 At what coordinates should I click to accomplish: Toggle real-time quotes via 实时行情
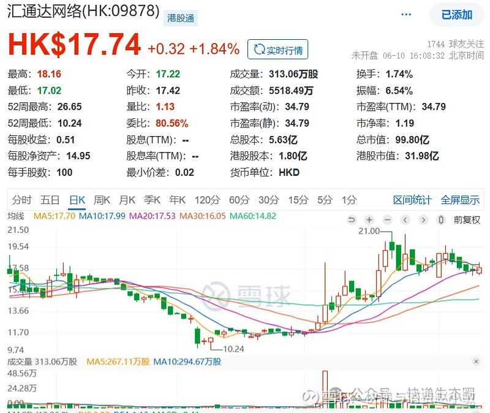pyautogui.click(x=277, y=50)
